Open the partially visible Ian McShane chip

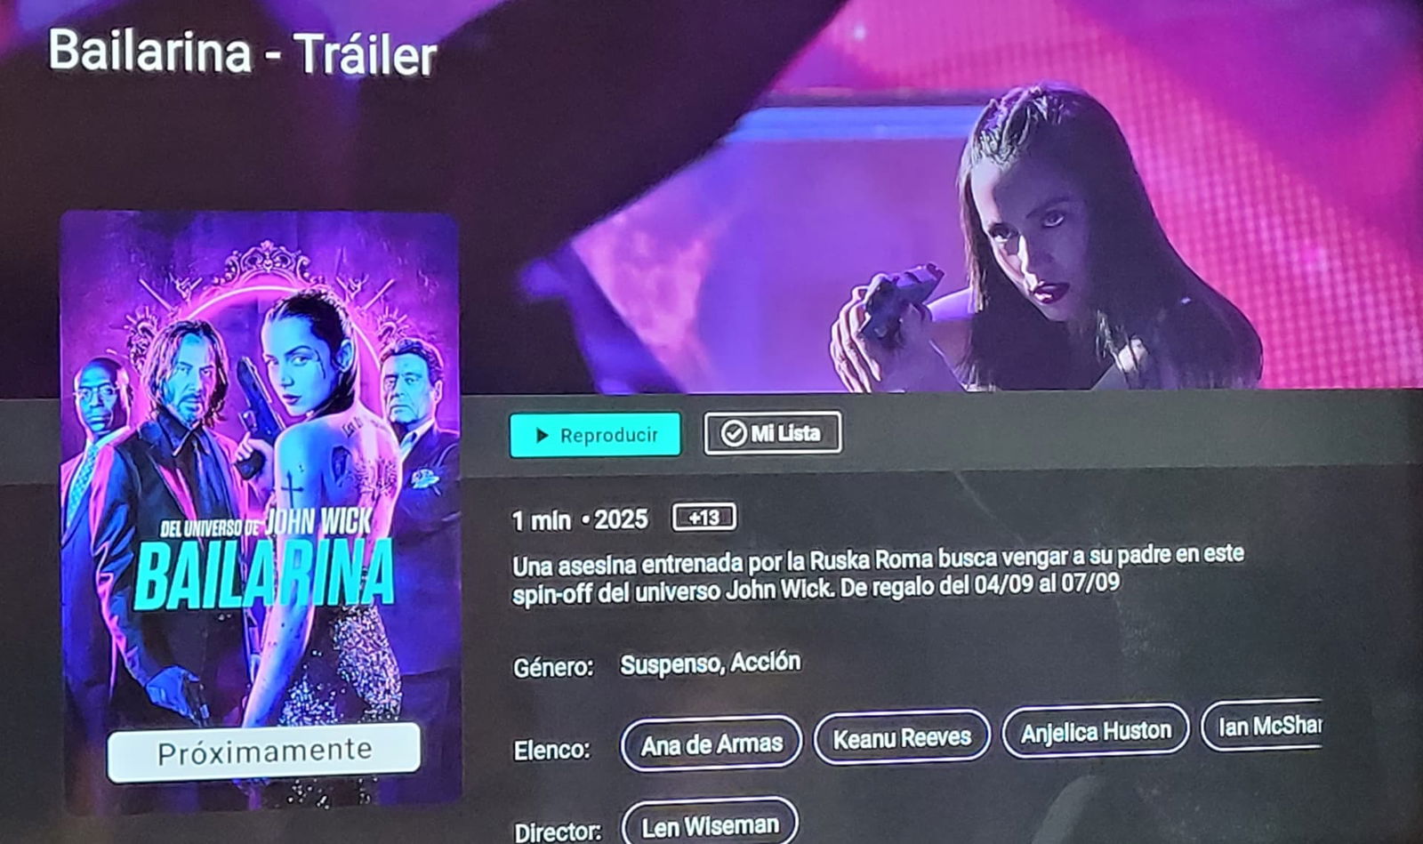pyautogui.click(x=1263, y=726)
